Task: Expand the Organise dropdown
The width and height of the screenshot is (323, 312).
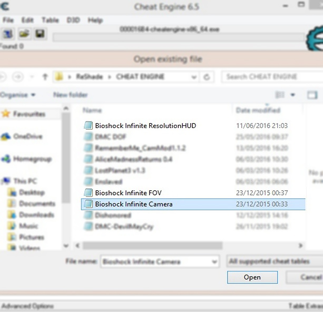Action: click(x=18, y=95)
